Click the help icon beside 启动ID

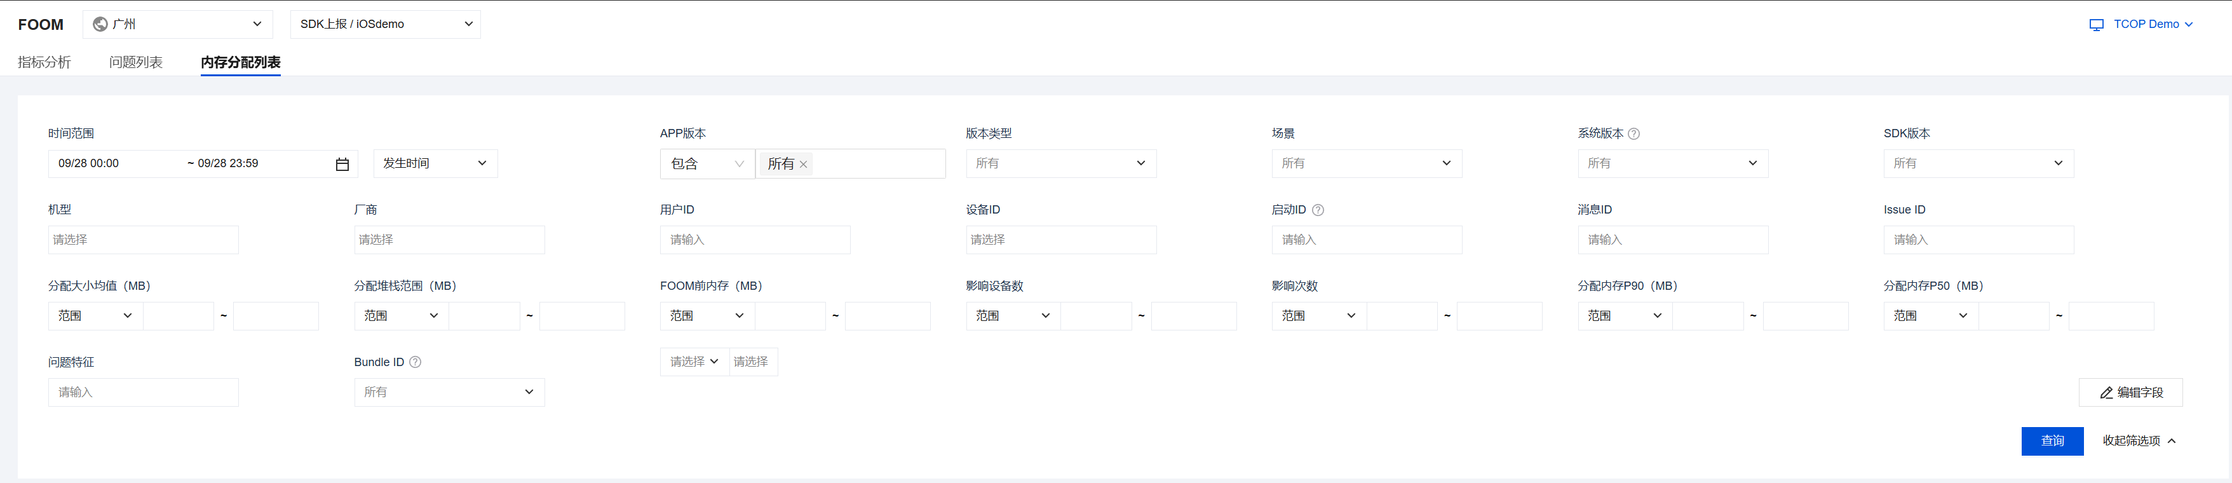(1318, 210)
